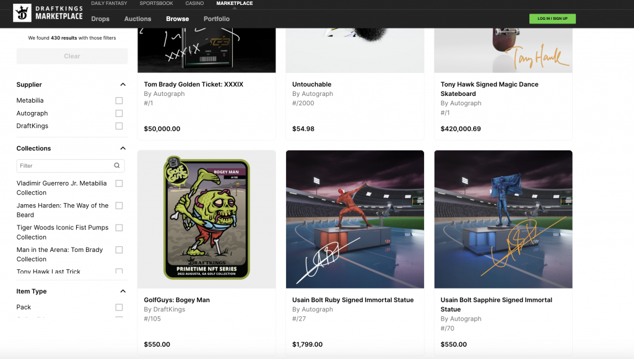Click the Log In / Sign Up button
Screen dimensions: 634x359
click(552, 19)
